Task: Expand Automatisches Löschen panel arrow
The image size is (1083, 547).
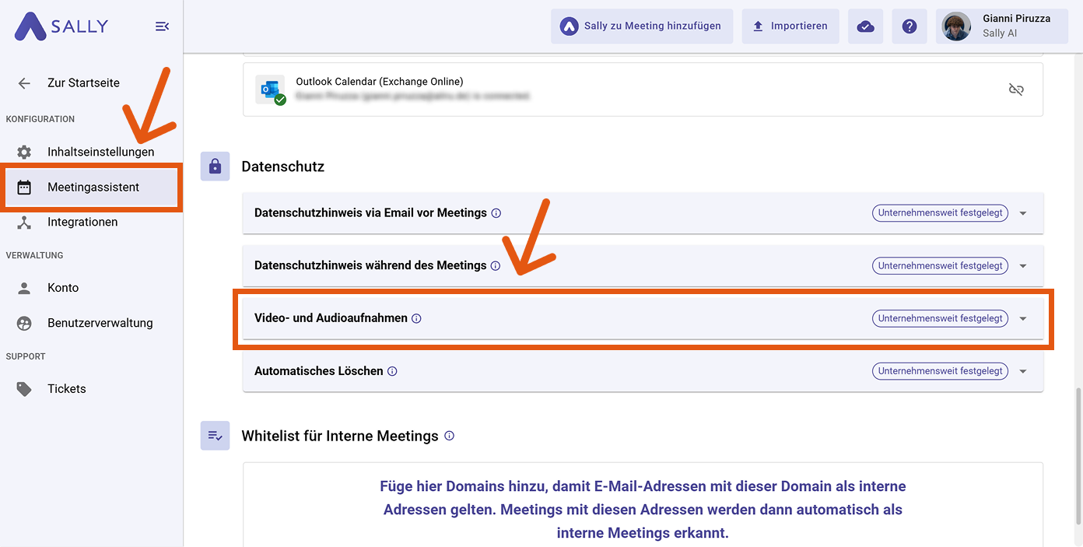Action: pyautogui.click(x=1023, y=372)
